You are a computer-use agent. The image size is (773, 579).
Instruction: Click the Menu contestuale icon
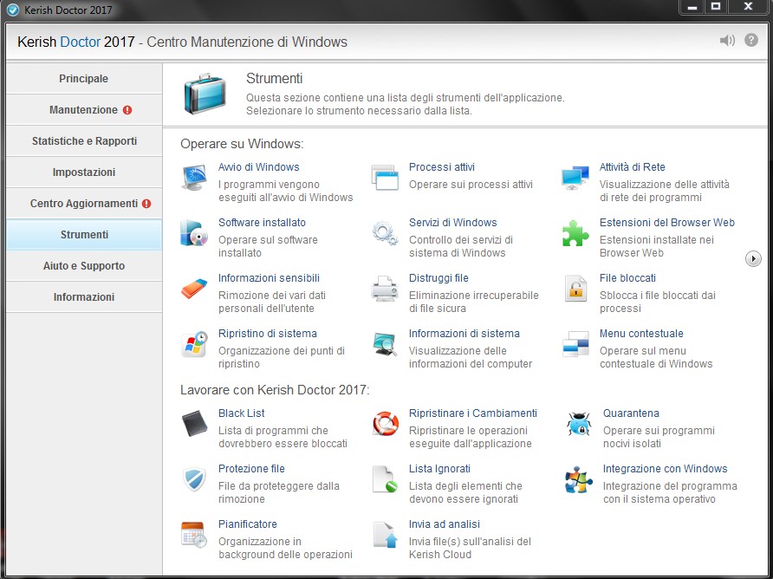pos(575,344)
